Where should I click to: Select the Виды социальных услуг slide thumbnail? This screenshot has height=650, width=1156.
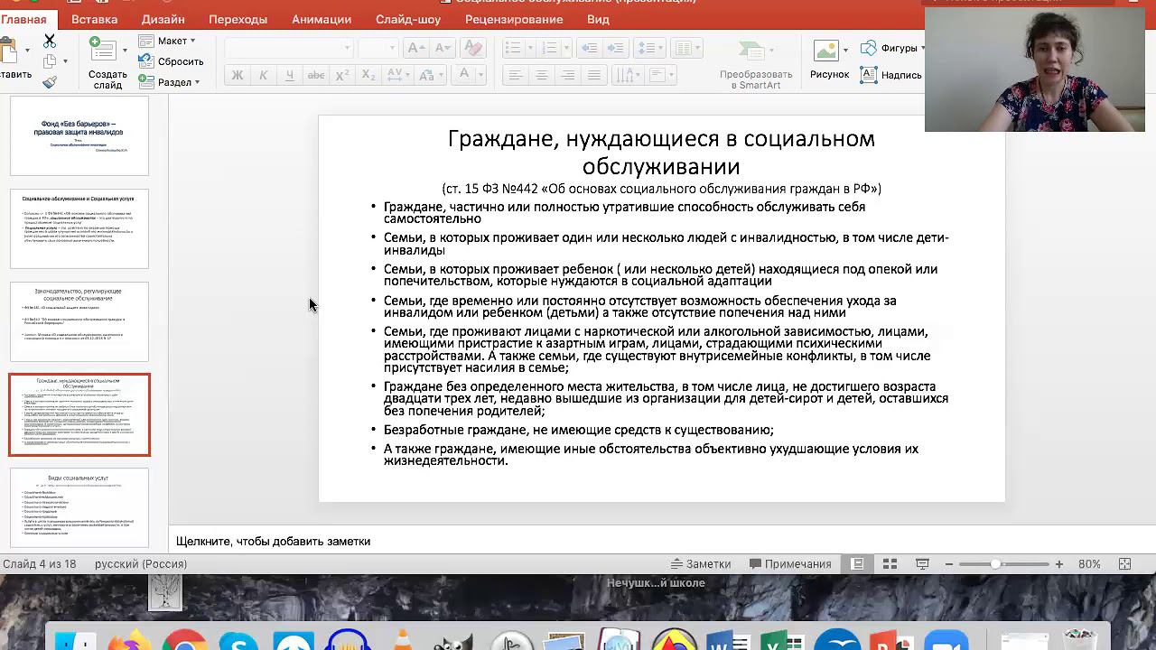point(79,507)
